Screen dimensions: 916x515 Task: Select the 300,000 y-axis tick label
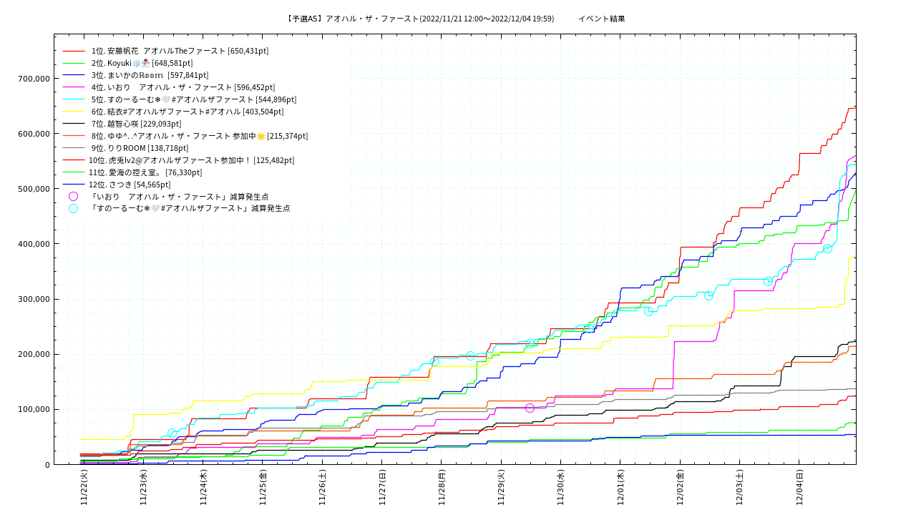click(x=35, y=299)
